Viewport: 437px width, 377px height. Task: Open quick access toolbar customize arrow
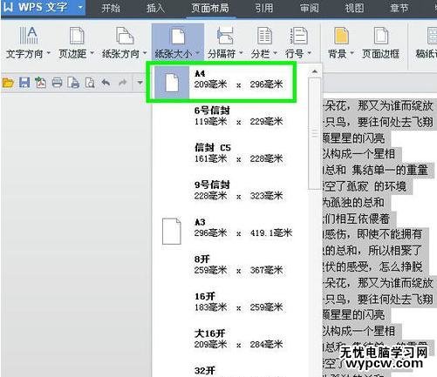140,83
